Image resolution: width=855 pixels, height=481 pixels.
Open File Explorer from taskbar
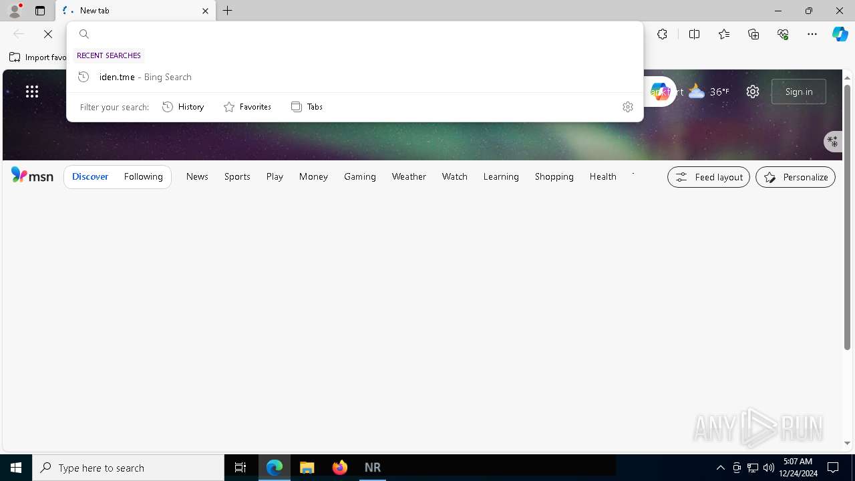(x=307, y=468)
